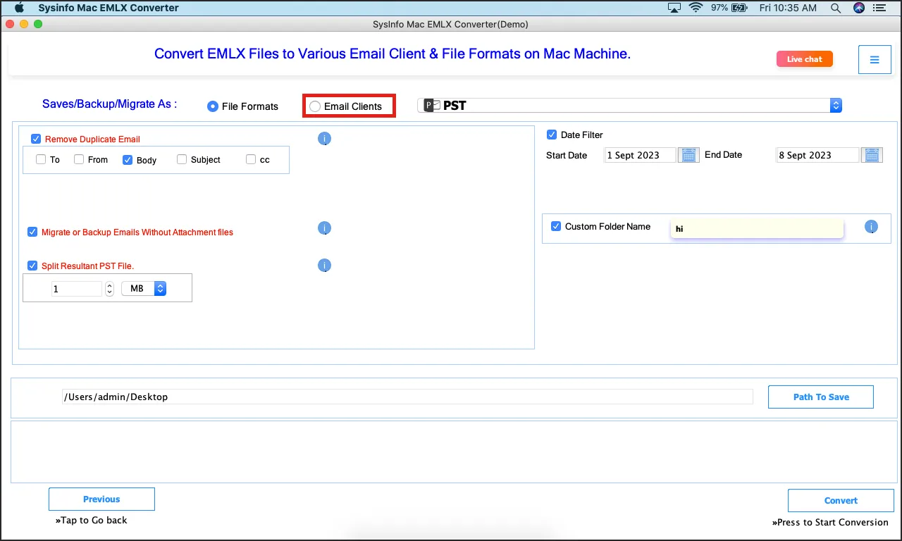Click the Custom Folder Name text field
Viewport: 902px width, 541px height.
(757, 228)
